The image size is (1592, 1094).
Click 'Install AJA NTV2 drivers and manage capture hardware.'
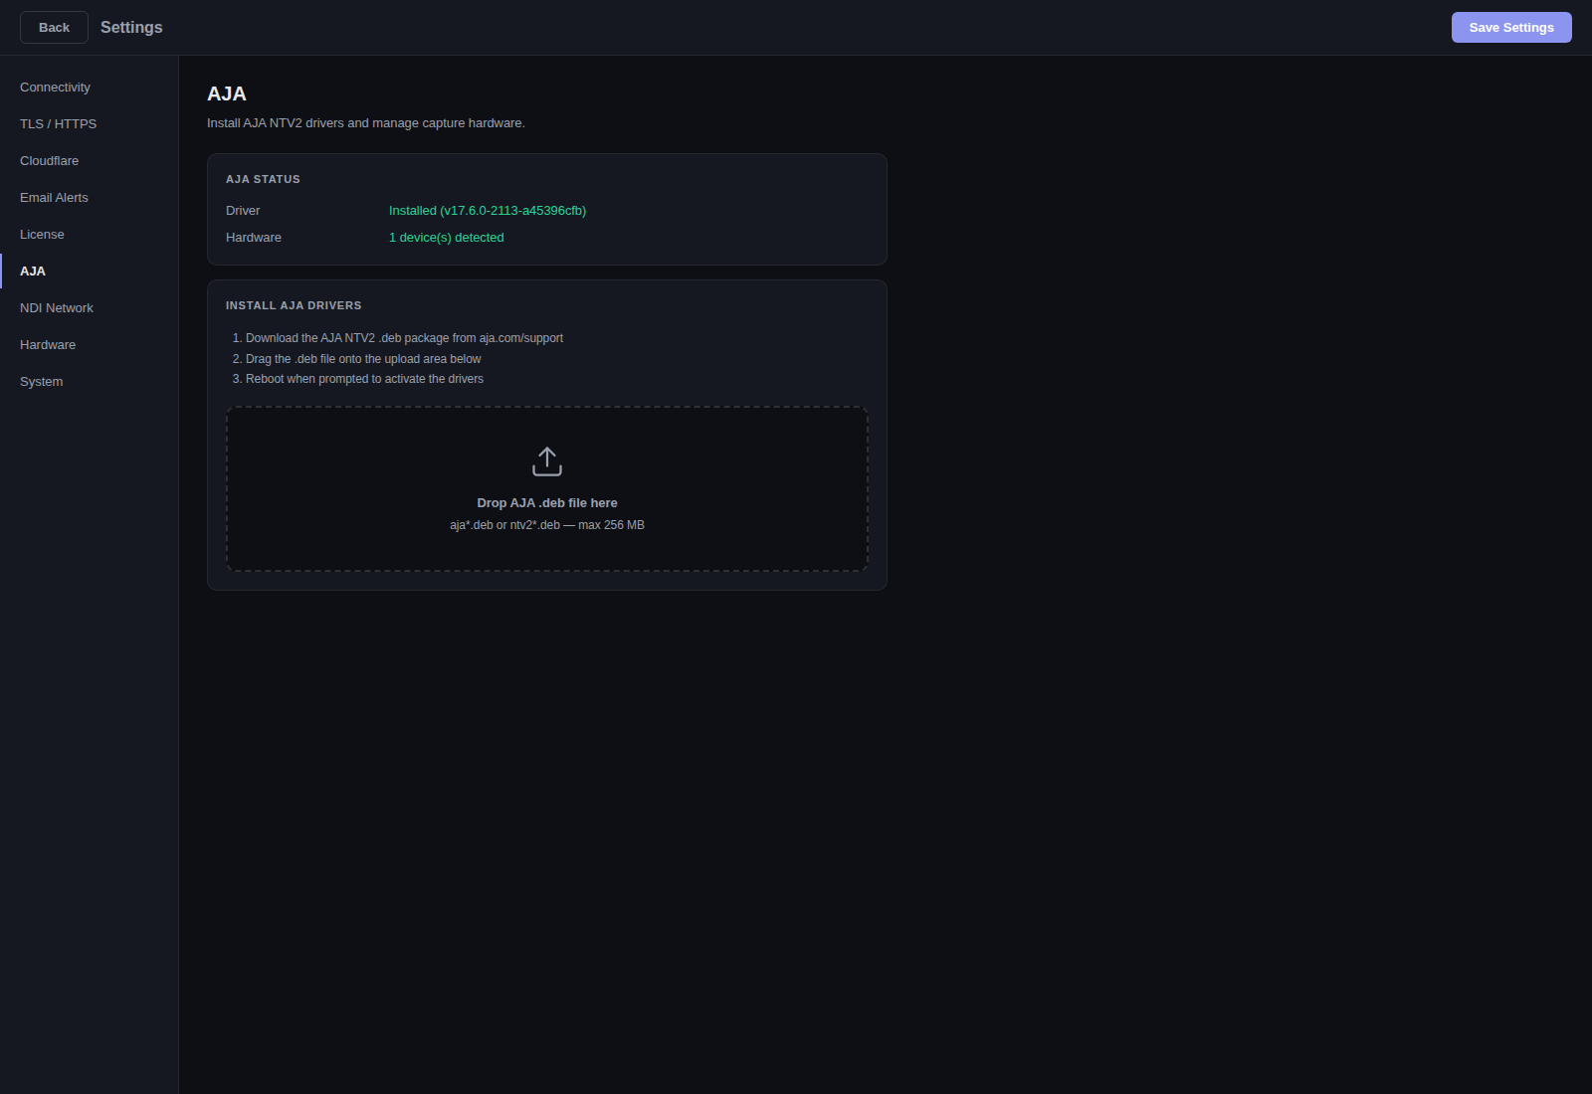(x=366, y=123)
